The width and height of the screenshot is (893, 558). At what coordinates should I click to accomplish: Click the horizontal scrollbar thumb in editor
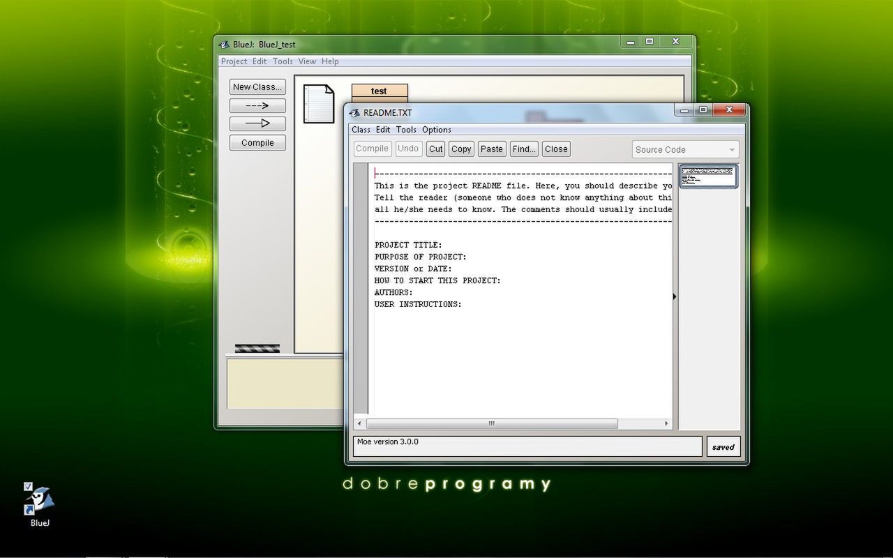click(492, 423)
